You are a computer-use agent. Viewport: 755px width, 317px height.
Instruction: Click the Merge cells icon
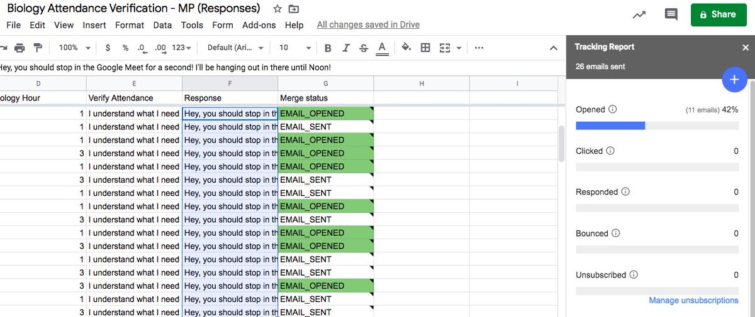tap(445, 48)
